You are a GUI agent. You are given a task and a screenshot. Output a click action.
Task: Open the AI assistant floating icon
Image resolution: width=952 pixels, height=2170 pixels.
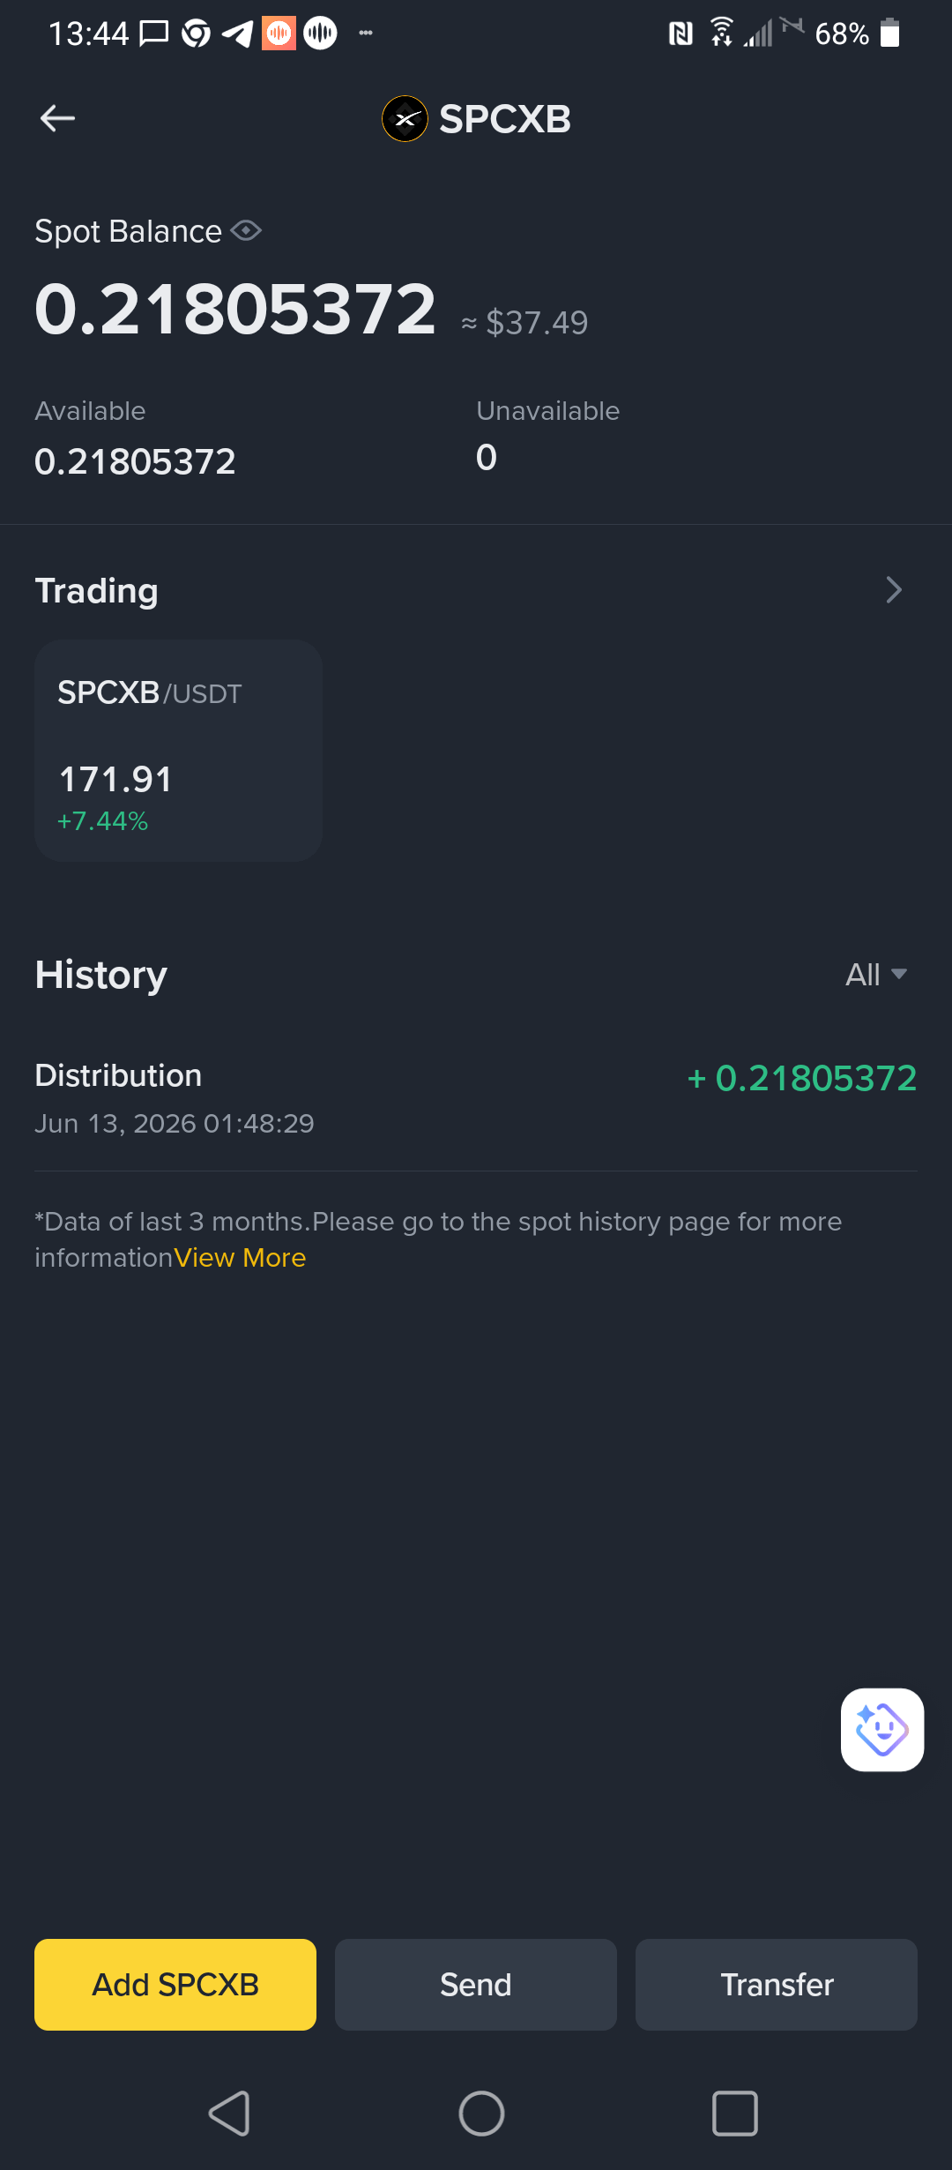click(882, 1730)
